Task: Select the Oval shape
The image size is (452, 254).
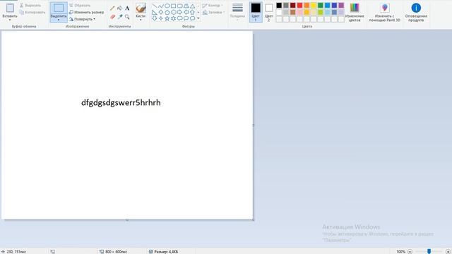Action: pos(167,6)
